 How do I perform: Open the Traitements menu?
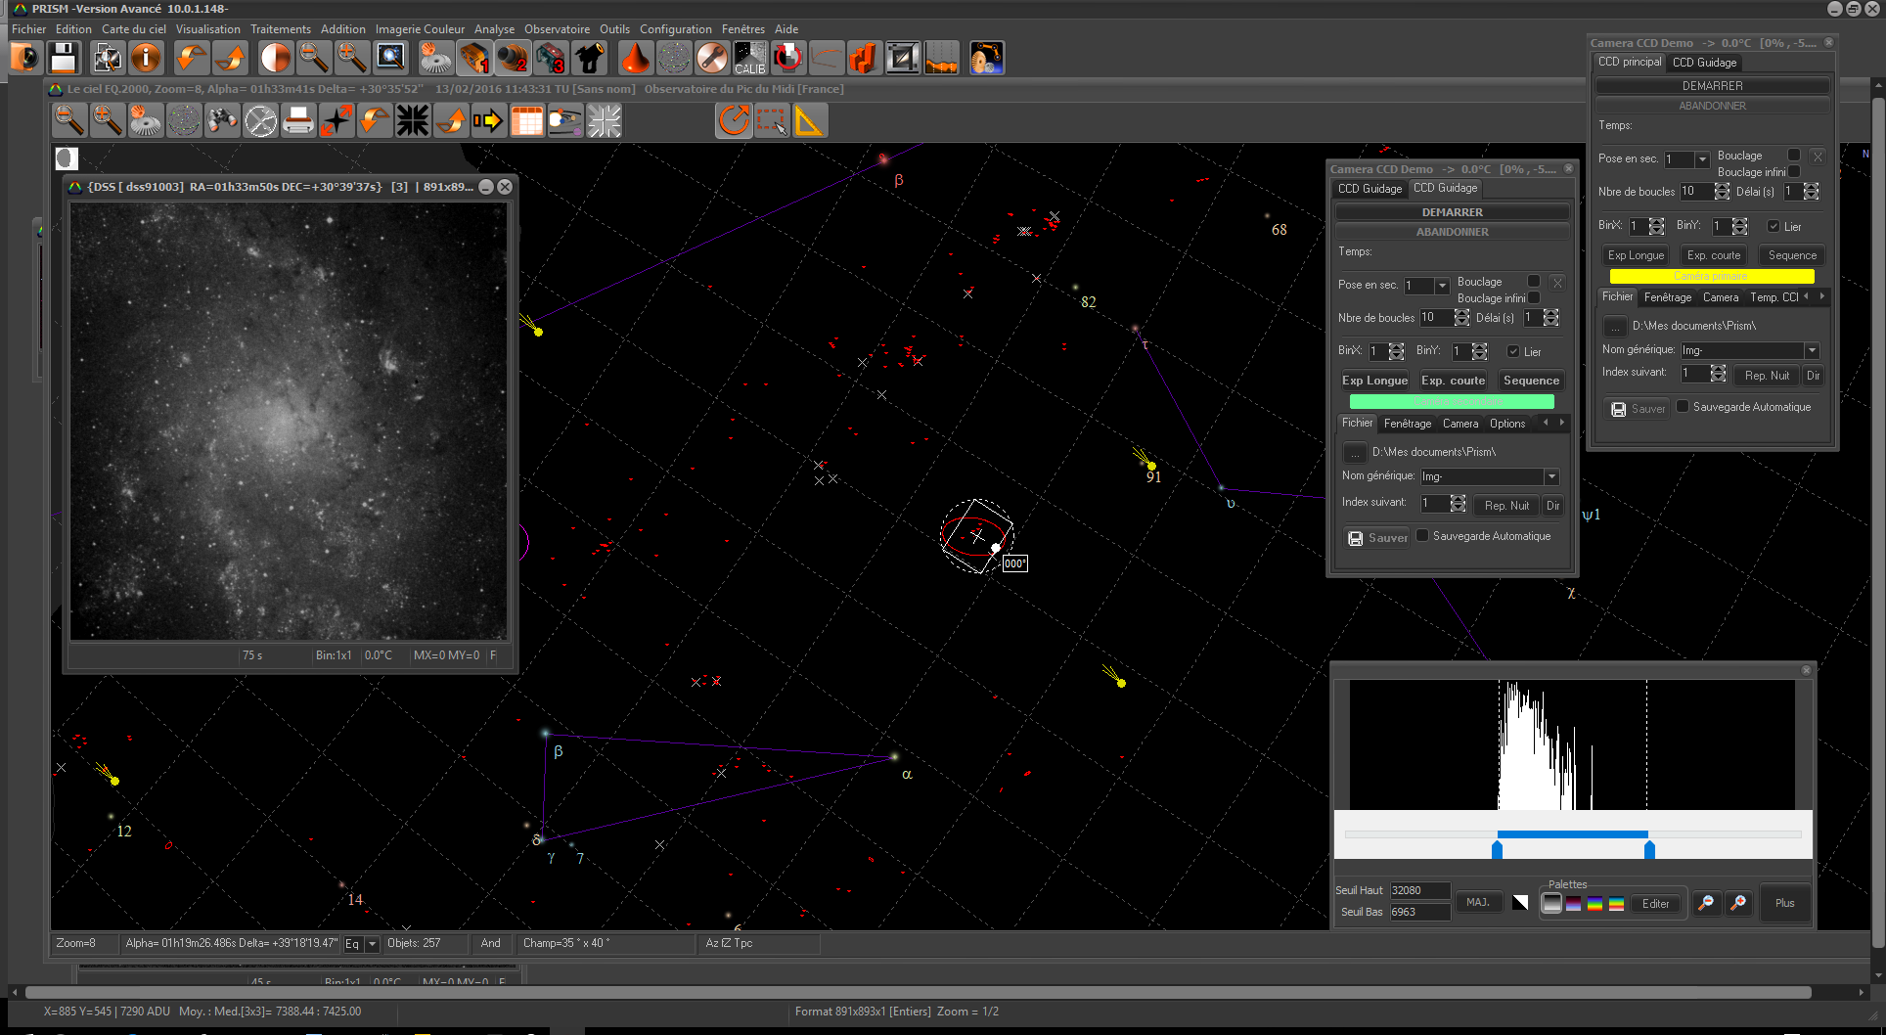pyautogui.click(x=280, y=29)
